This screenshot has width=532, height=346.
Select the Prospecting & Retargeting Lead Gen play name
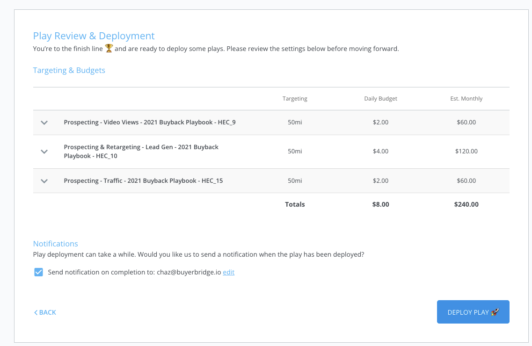[141, 151]
